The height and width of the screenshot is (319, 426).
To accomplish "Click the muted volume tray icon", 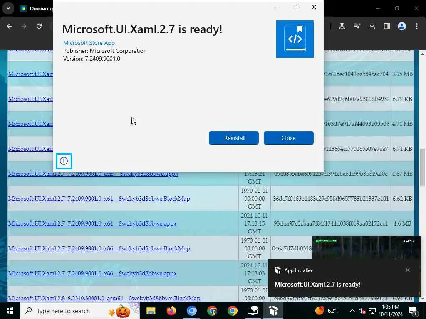I will point(362,311).
